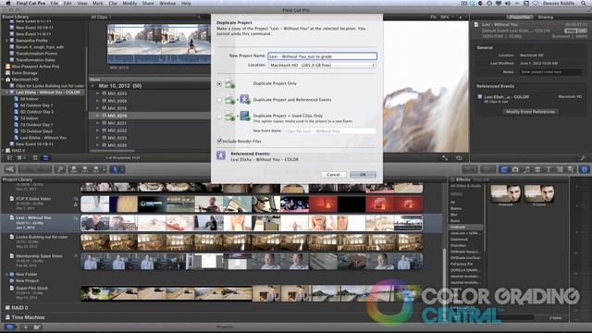Open the edit options dropdown arrow next to Append

[x=104, y=169]
